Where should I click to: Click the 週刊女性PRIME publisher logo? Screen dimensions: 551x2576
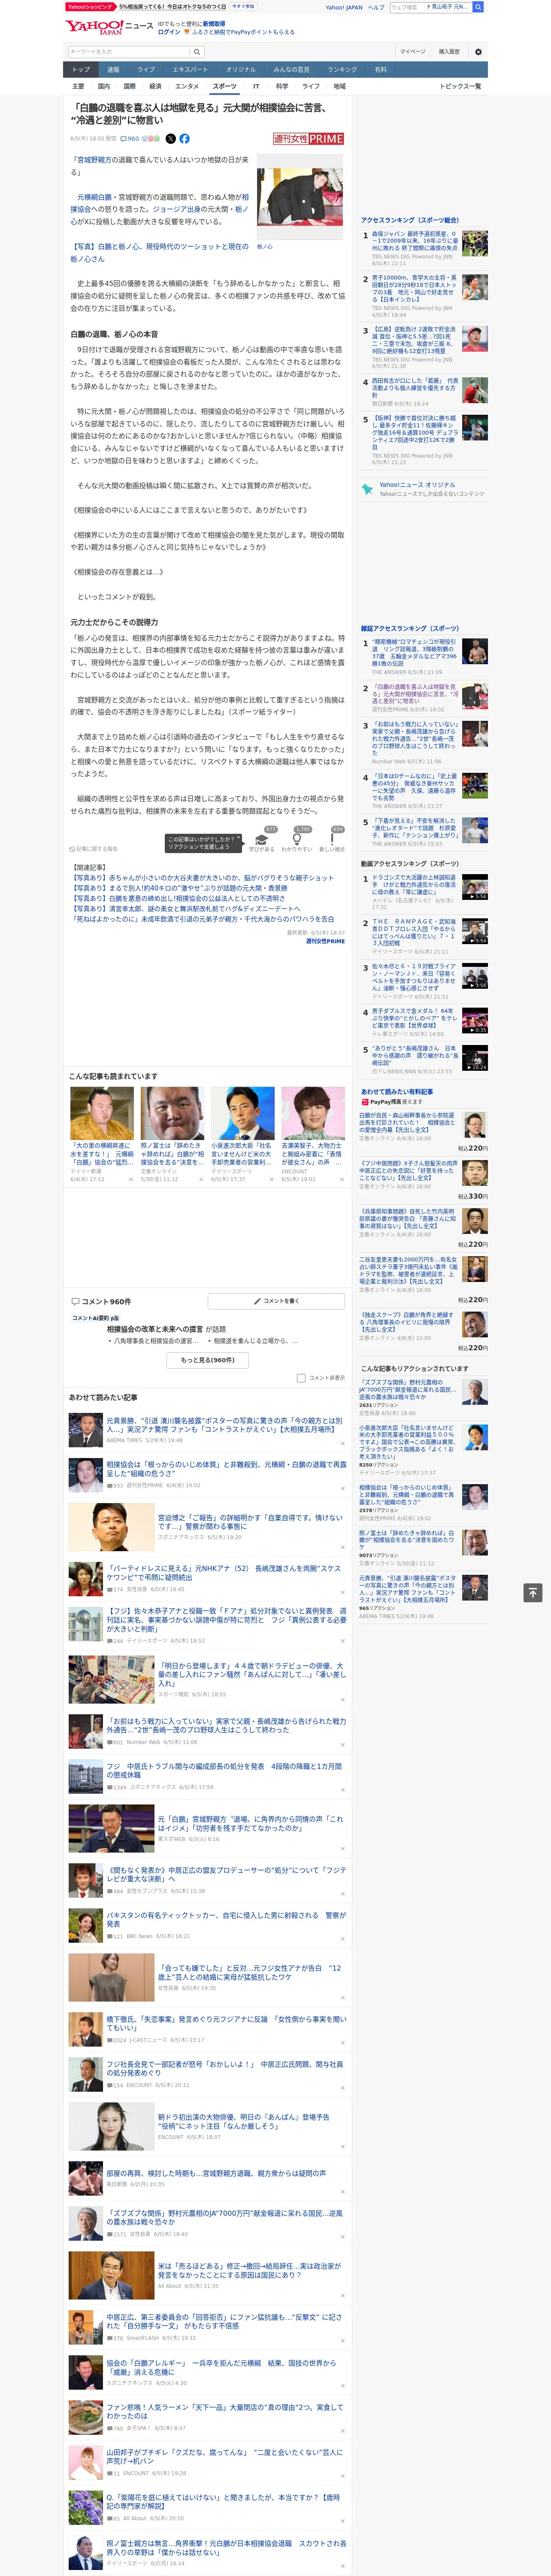point(308,139)
